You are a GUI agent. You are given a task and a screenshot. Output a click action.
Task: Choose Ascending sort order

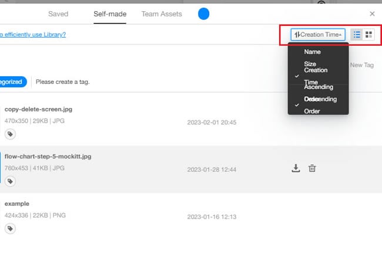pyautogui.click(x=318, y=87)
